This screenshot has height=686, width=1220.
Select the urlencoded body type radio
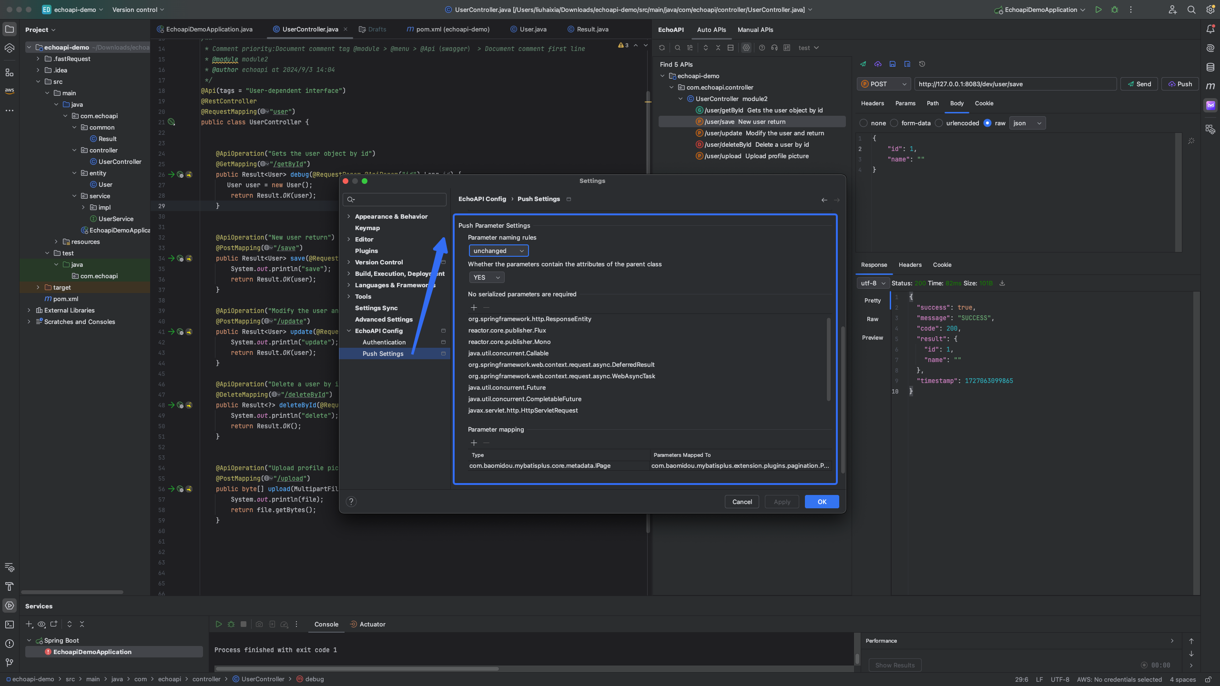tap(939, 123)
